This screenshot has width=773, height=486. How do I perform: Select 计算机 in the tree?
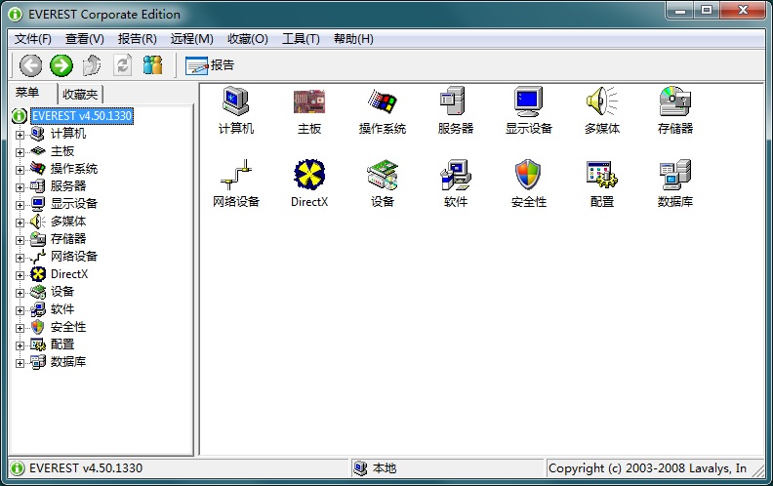[x=68, y=134]
